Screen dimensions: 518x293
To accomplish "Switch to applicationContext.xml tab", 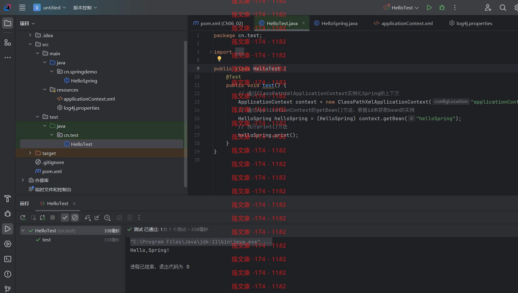I will click(x=403, y=23).
